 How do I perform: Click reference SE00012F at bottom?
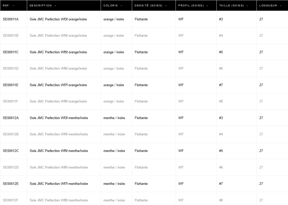pos(10,200)
